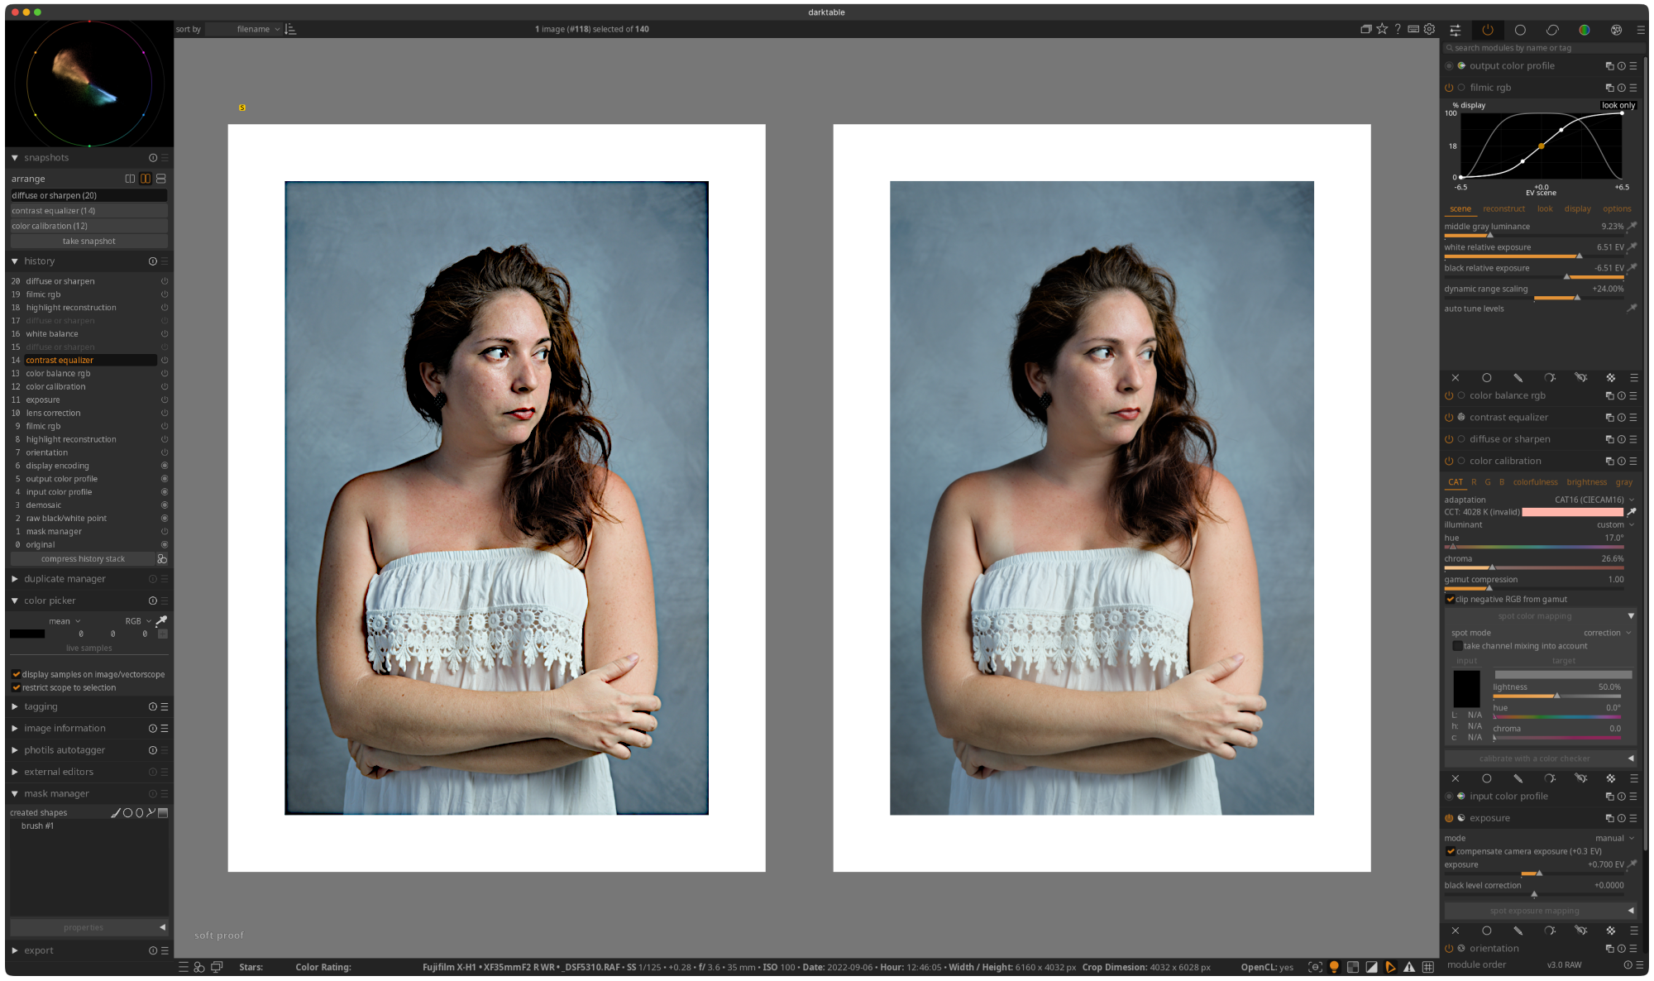Screen dimensions: 1654x981
Task: Open the color picker eyedropper tool
Action: pyautogui.click(x=161, y=620)
